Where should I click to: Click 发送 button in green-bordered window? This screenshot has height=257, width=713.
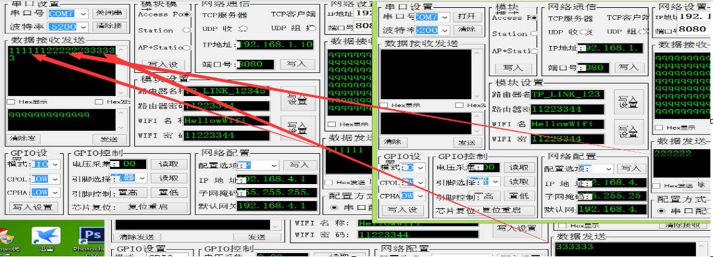[x=467, y=142]
